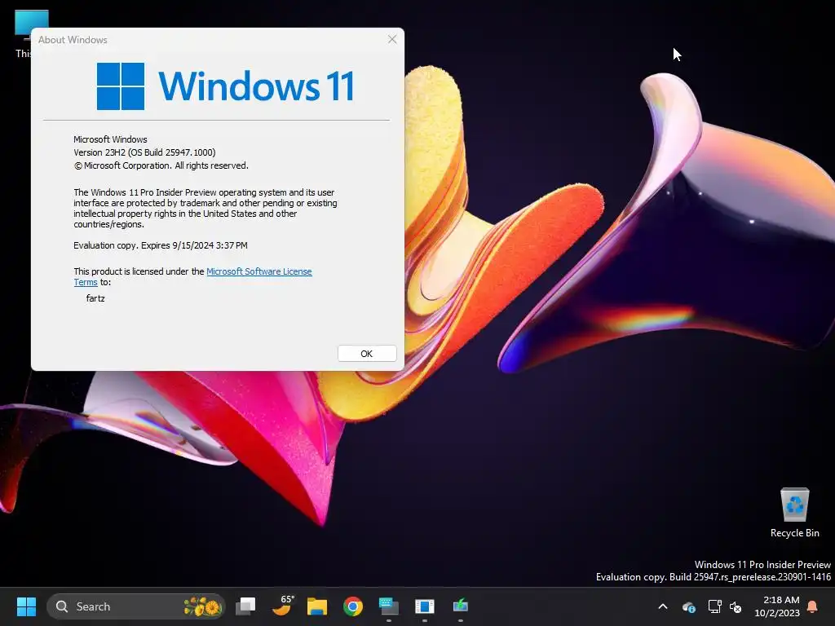Show hidden system tray icons
Image resolution: width=835 pixels, height=626 pixels.
(663, 606)
